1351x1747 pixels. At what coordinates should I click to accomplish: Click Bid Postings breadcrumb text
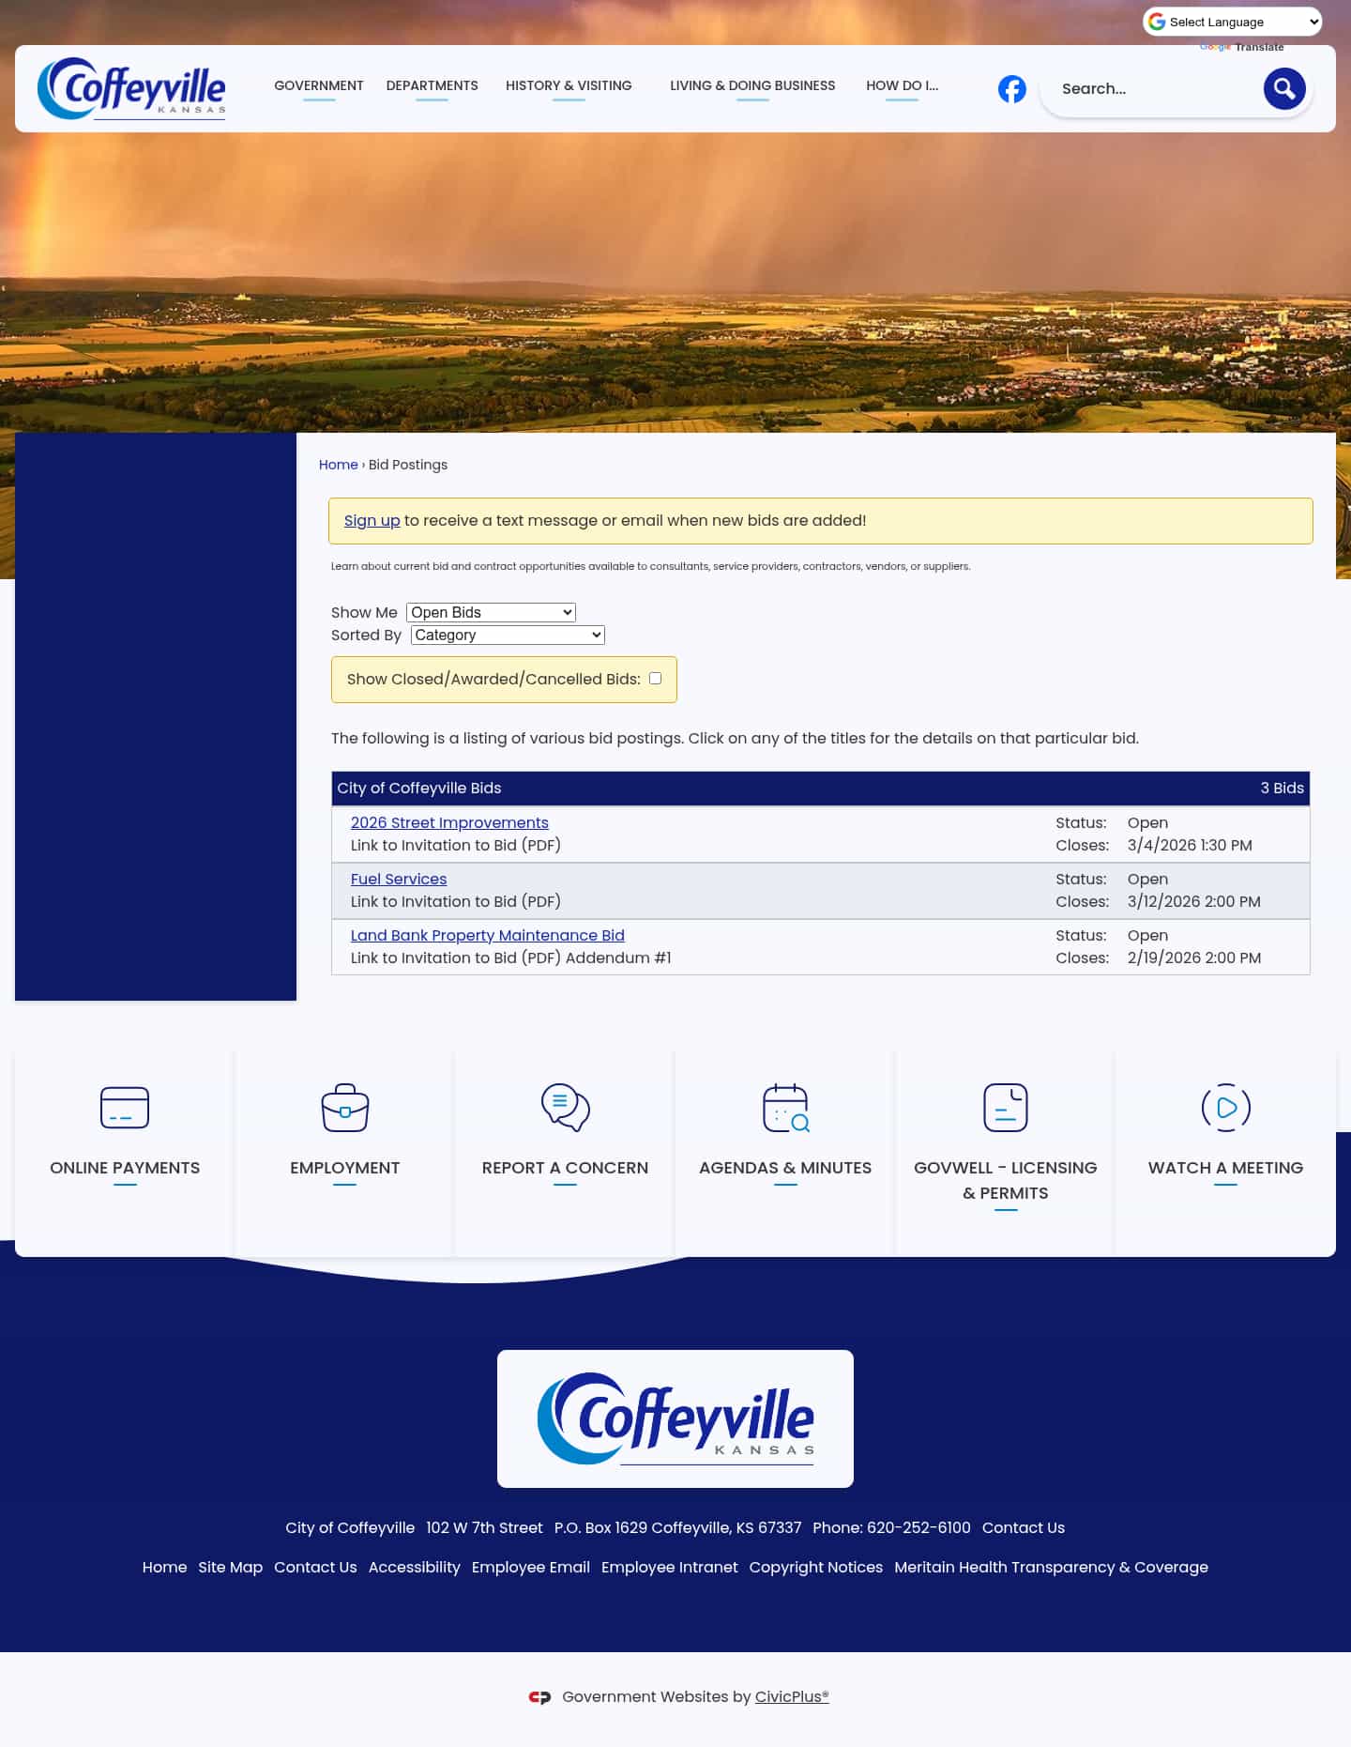(x=408, y=465)
